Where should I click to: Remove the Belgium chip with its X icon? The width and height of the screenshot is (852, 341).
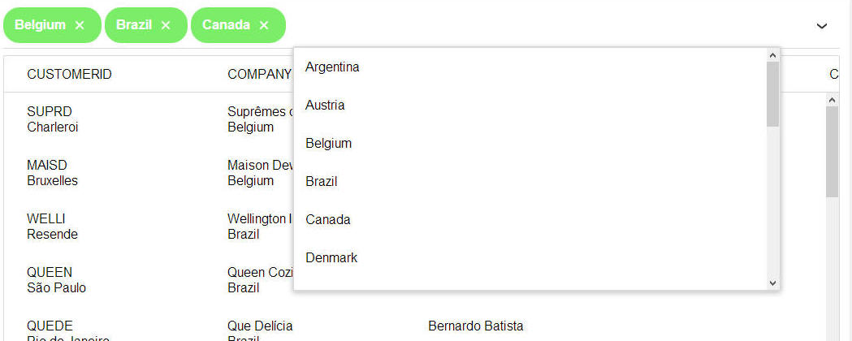(x=80, y=25)
